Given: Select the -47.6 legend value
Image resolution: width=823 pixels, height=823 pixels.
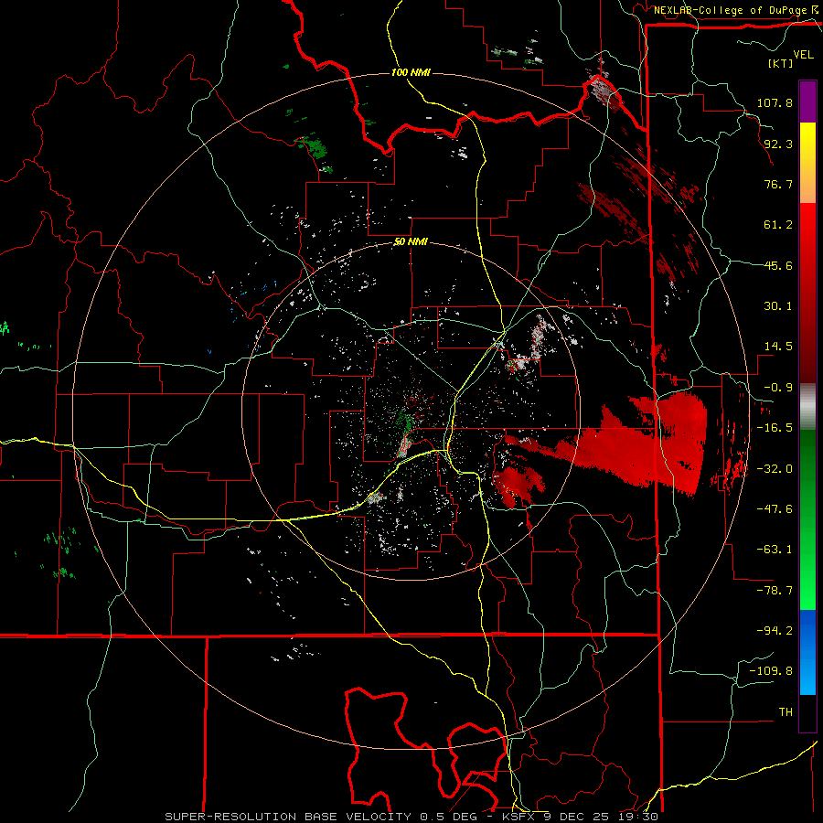Looking at the screenshot, I should pyautogui.click(x=775, y=509).
